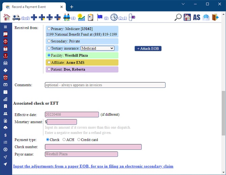This screenshot has width=226, height=175.
Task: Open search with magnifying glass icon
Action: coord(178,17)
